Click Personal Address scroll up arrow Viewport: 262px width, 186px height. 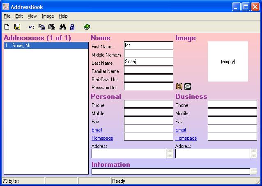click(170, 151)
